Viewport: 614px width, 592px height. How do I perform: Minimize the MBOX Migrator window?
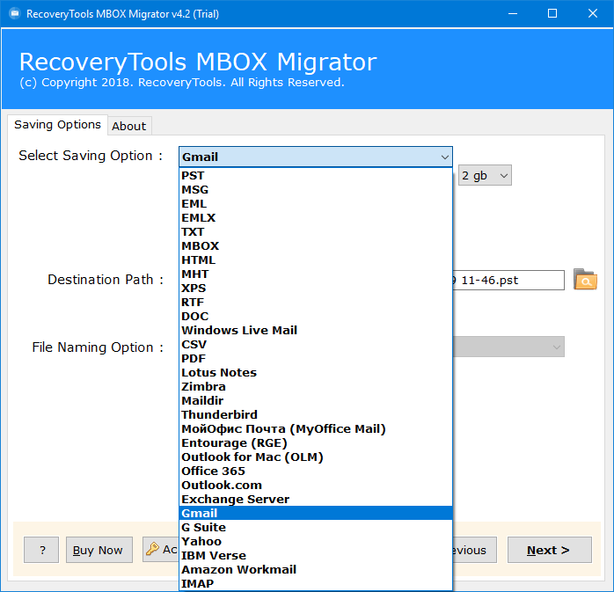(513, 14)
